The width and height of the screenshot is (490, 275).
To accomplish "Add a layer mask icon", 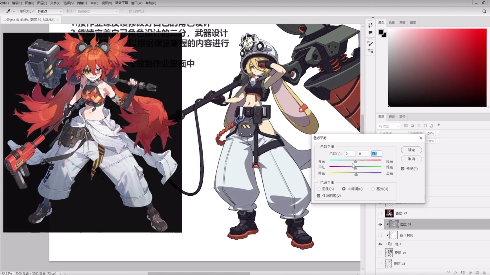I will (x=463, y=272).
